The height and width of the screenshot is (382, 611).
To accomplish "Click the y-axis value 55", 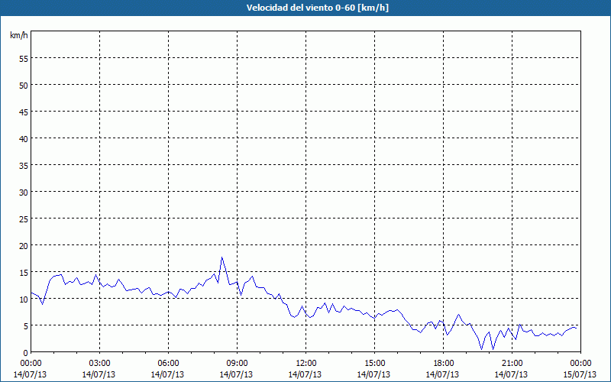I will tap(24, 59).
